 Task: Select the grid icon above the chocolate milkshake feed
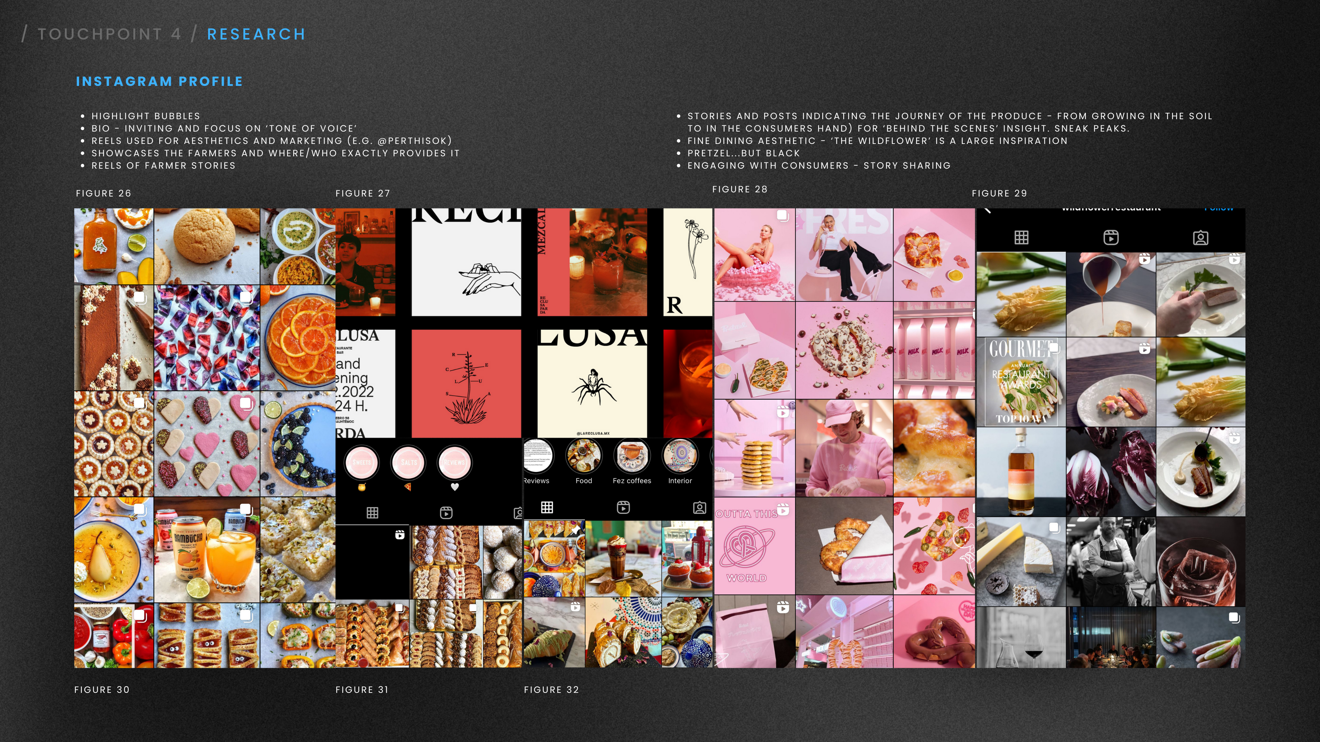(547, 507)
